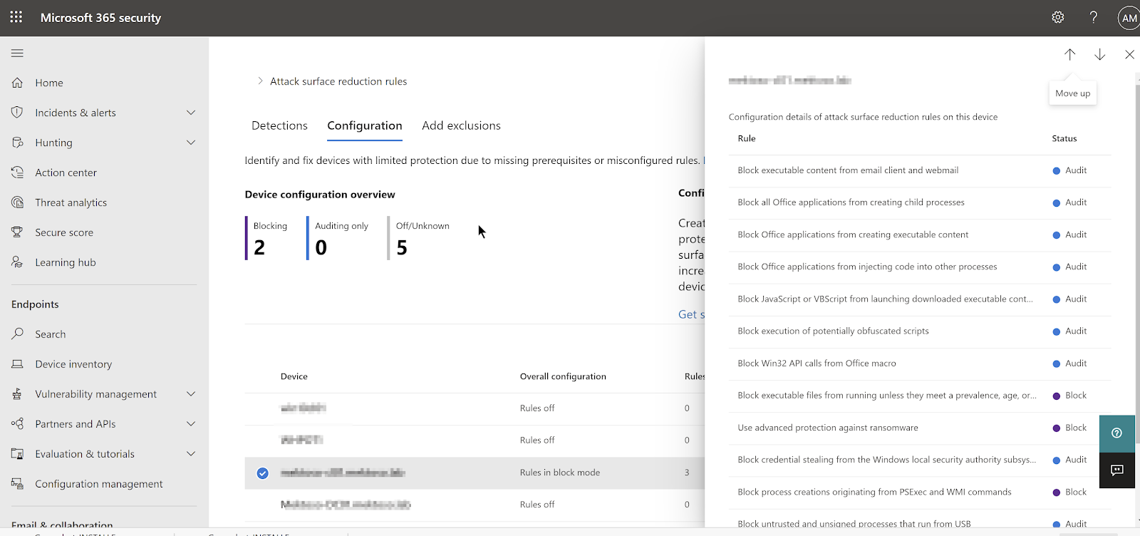Image resolution: width=1140 pixels, height=536 pixels.
Task: Click the teal help widget button
Action: click(x=1117, y=433)
